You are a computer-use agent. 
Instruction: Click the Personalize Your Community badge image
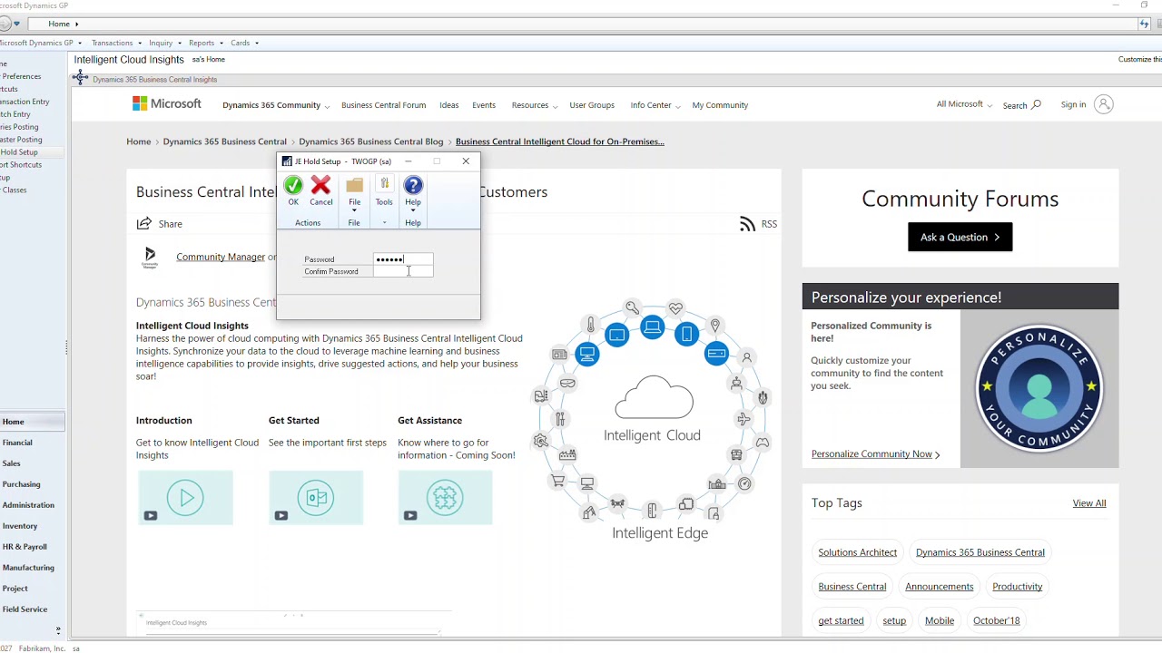pos(1039,388)
